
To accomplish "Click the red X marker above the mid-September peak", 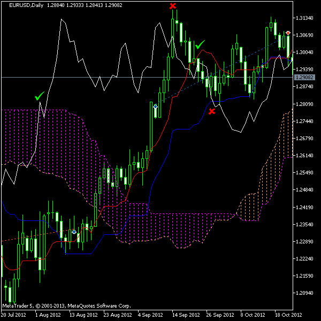I will tap(172, 6).
